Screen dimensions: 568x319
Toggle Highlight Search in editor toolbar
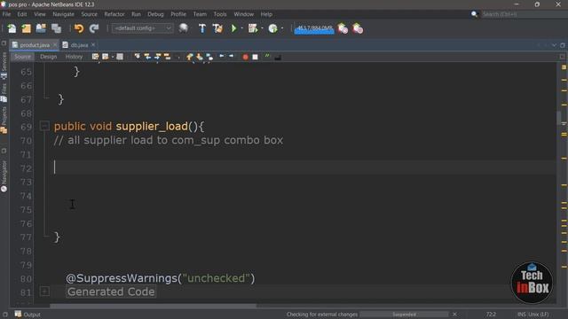[x=167, y=57]
